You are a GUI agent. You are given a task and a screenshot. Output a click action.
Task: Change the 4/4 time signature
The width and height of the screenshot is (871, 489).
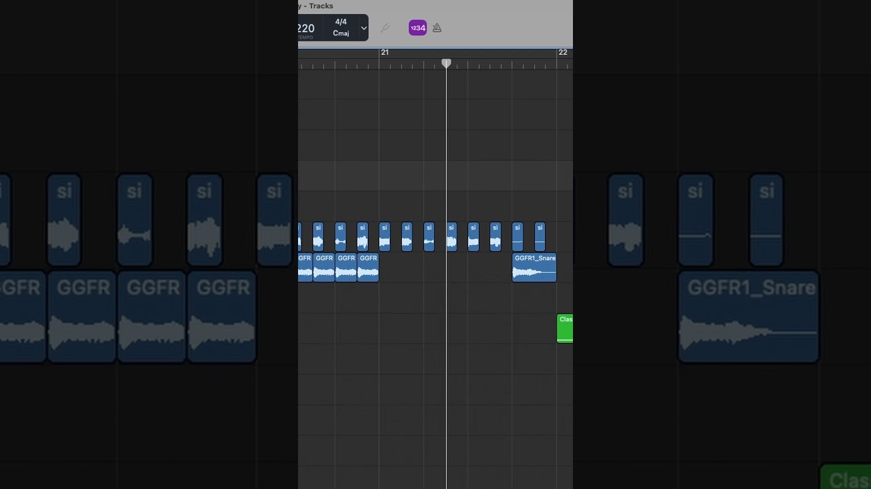pyautogui.click(x=341, y=22)
